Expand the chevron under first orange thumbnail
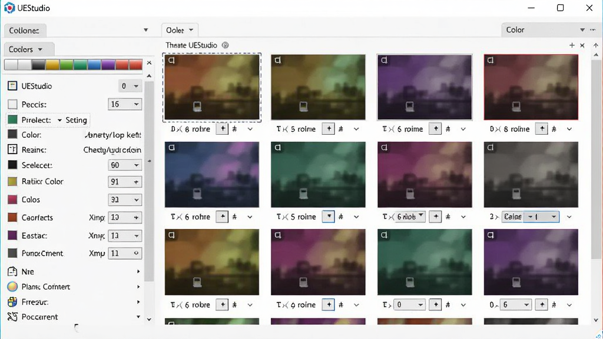Screen dimensions: 603x339 pyautogui.click(x=250, y=129)
